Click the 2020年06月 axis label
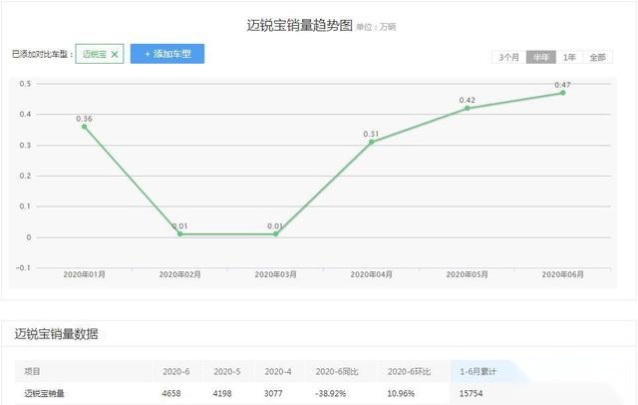The width and height of the screenshot is (638, 405). click(x=562, y=274)
